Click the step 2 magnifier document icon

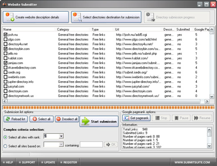78,17
